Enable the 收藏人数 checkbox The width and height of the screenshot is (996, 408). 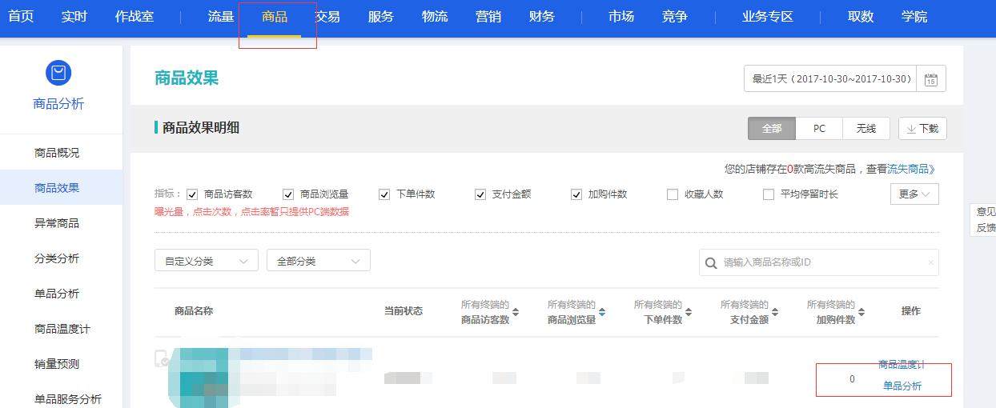coord(673,194)
